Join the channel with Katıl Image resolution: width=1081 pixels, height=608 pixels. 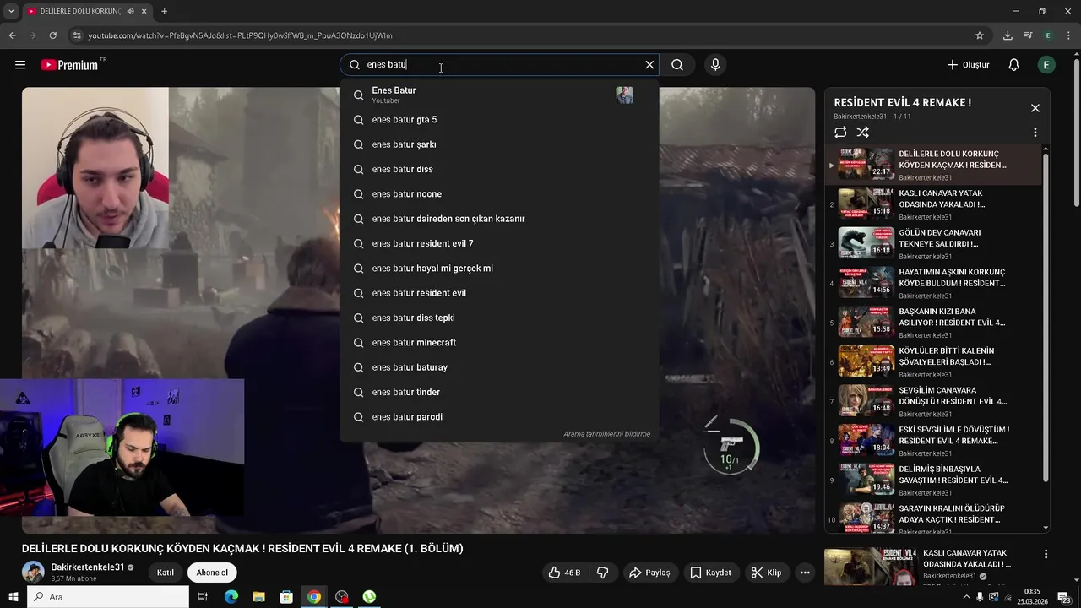(166, 573)
